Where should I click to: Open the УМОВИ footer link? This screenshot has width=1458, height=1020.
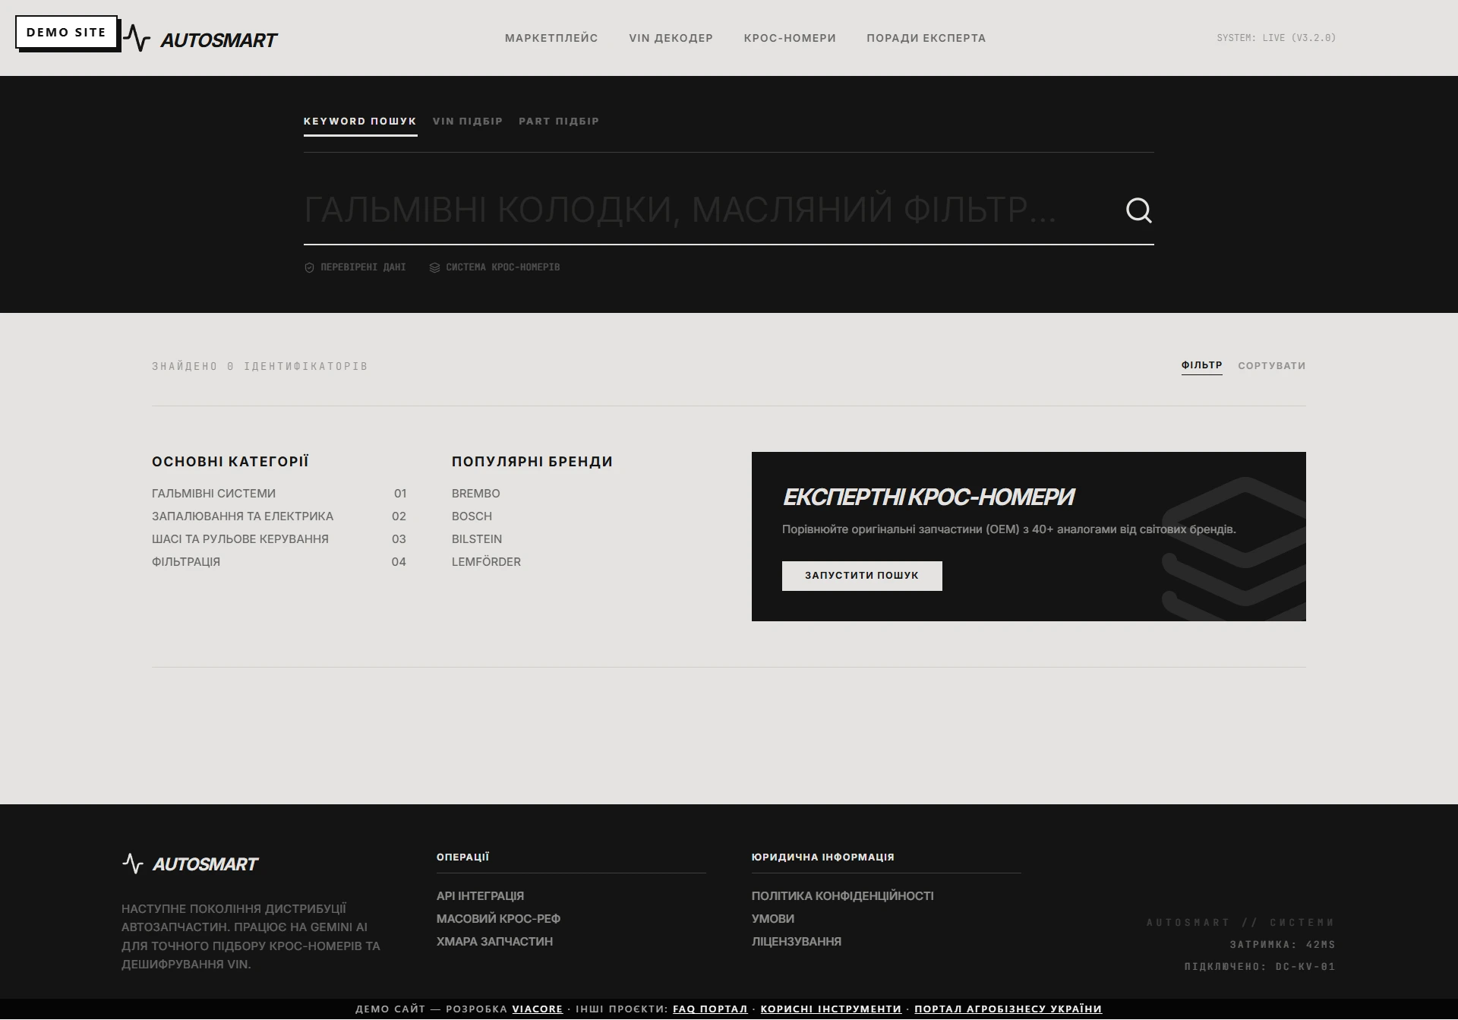coord(773,919)
